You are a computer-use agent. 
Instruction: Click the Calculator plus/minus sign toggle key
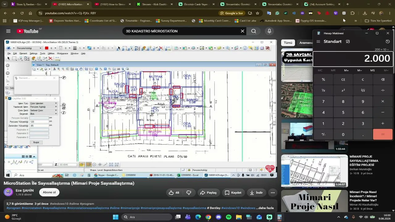(x=323, y=134)
